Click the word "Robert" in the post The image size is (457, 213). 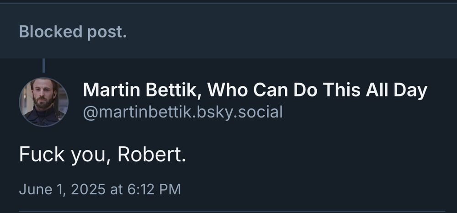point(151,155)
